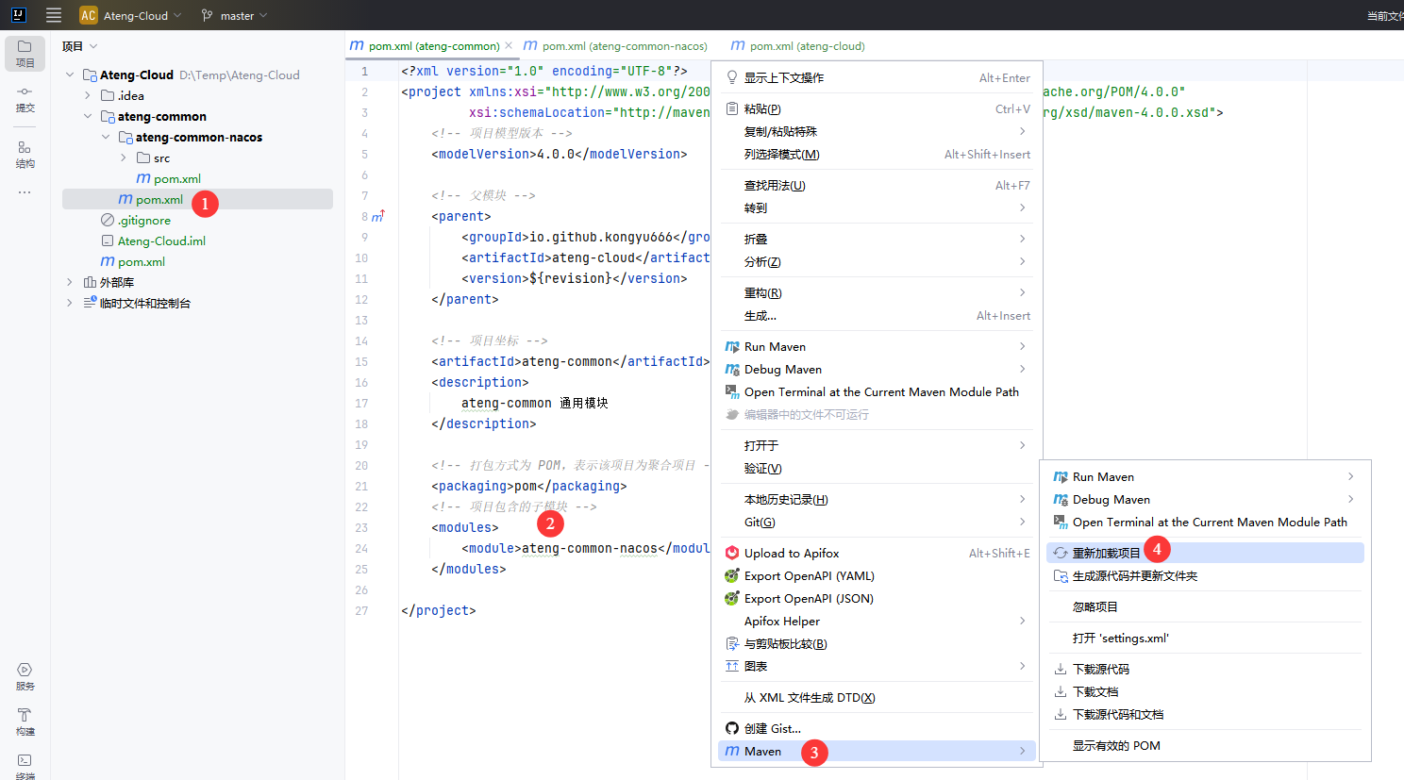
Task: Select .gitignore file in project tree
Action: (x=144, y=221)
